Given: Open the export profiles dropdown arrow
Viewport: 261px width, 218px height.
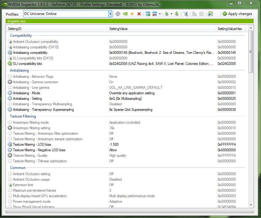Looking at the screenshot, I should click(171, 14).
